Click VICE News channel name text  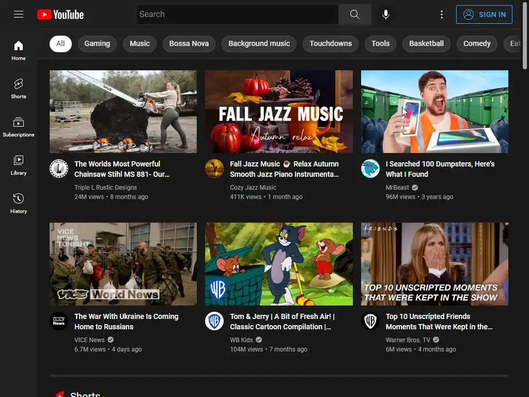click(89, 340)
